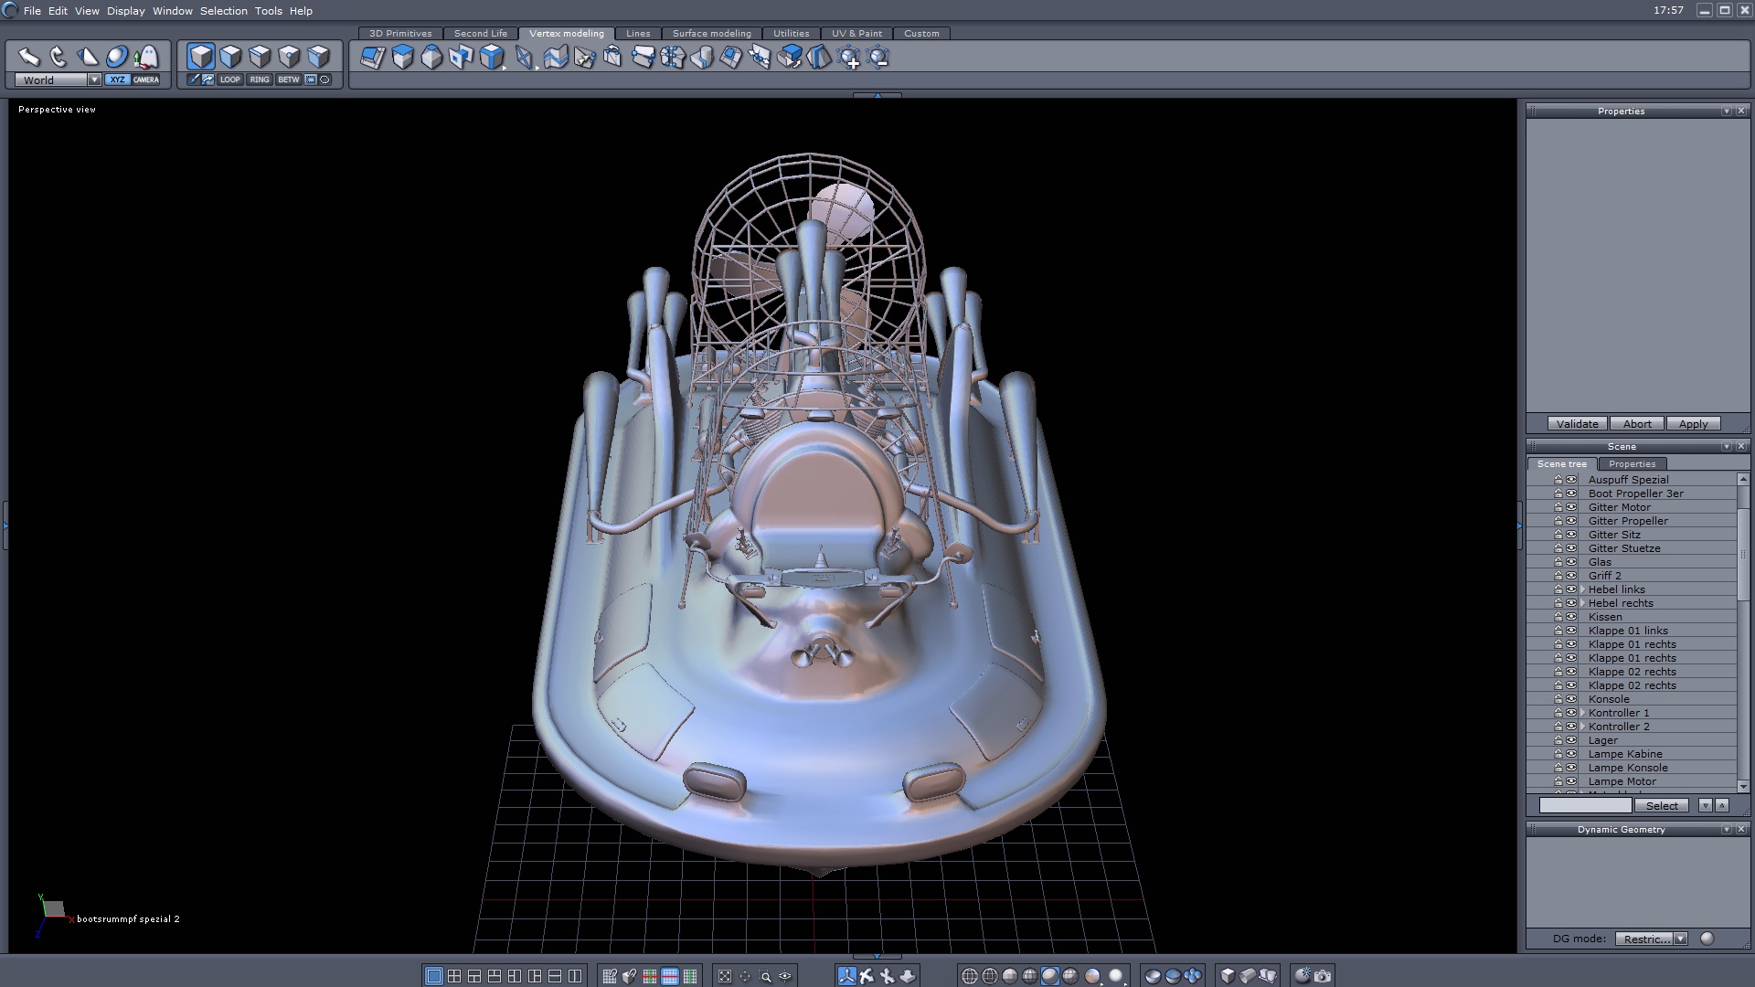Click the add sphere plus vertex tool icon
The height and width of the screenshot is (987, 1755).
tap(849, 58)
